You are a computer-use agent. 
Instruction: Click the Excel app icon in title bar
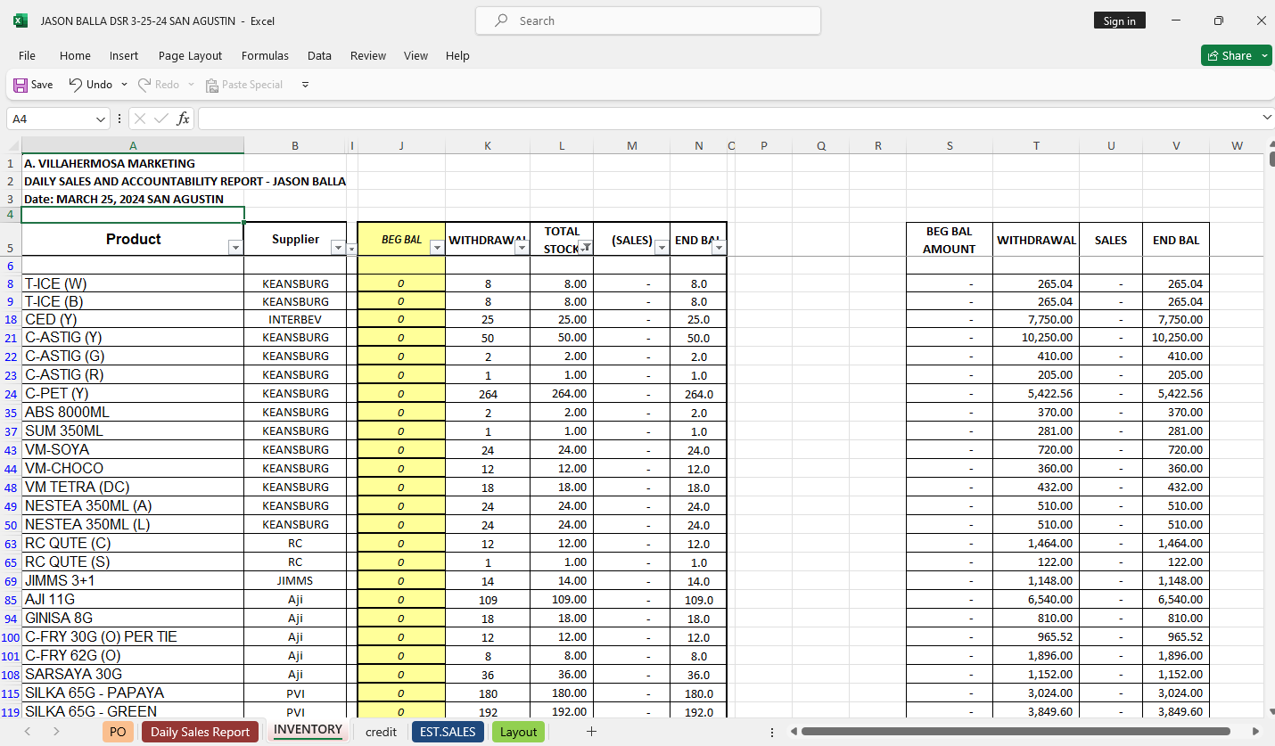point(21,20)
